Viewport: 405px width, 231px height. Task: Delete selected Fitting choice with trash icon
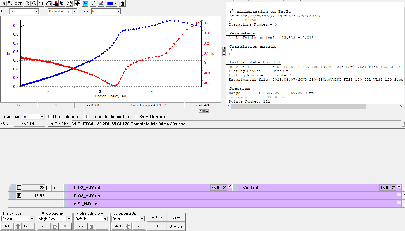(18, 226)
